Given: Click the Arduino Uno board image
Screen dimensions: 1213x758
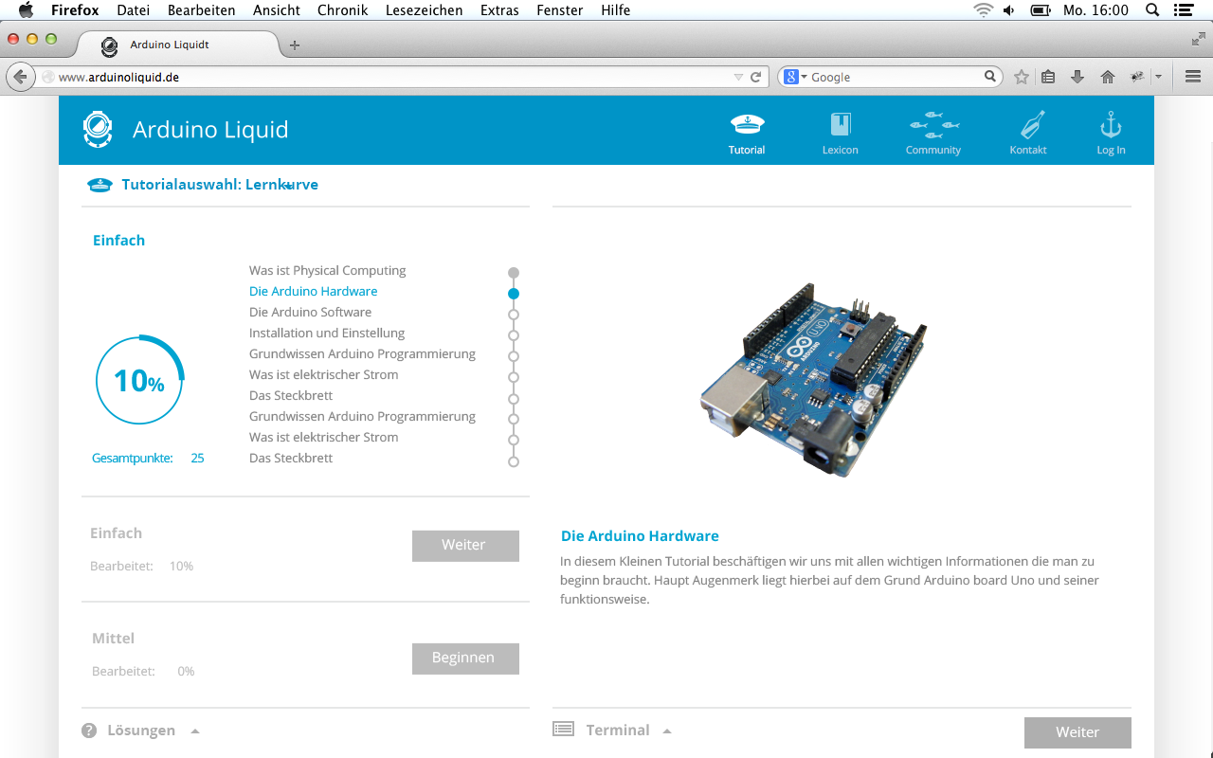Looking at the screenshot, I should pyautogui.click(x=814, y=379).
